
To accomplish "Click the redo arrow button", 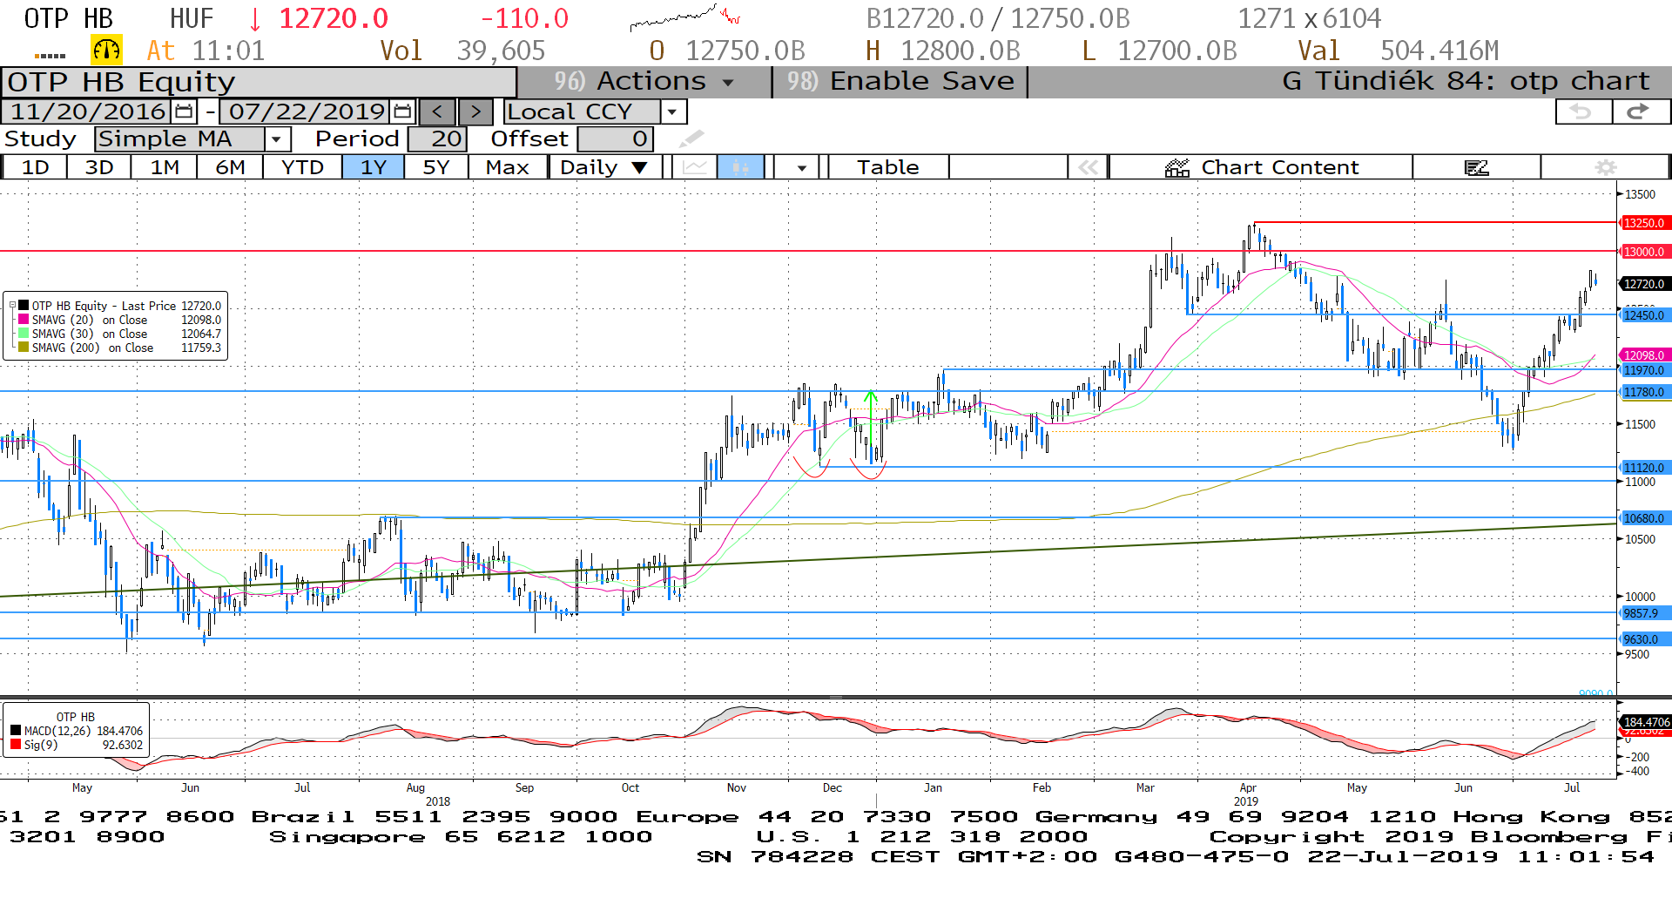I will tap(1641, 111).
